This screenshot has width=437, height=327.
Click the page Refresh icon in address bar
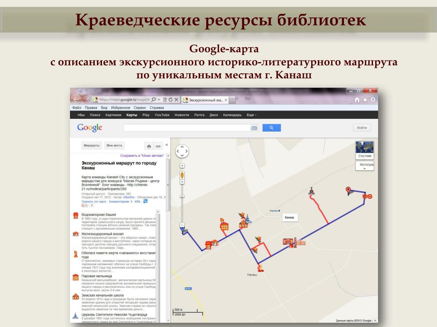click(x=171, y=100)
